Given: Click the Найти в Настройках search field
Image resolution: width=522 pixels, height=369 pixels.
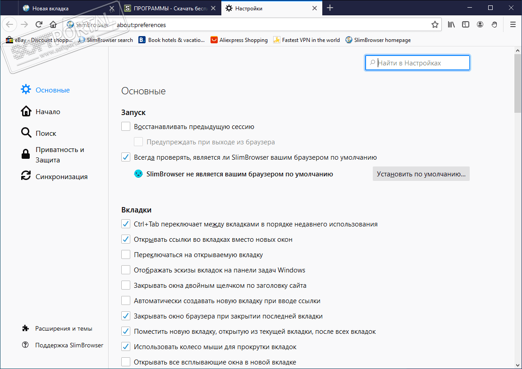Looking at the screenshot, I should click(417, 63).
